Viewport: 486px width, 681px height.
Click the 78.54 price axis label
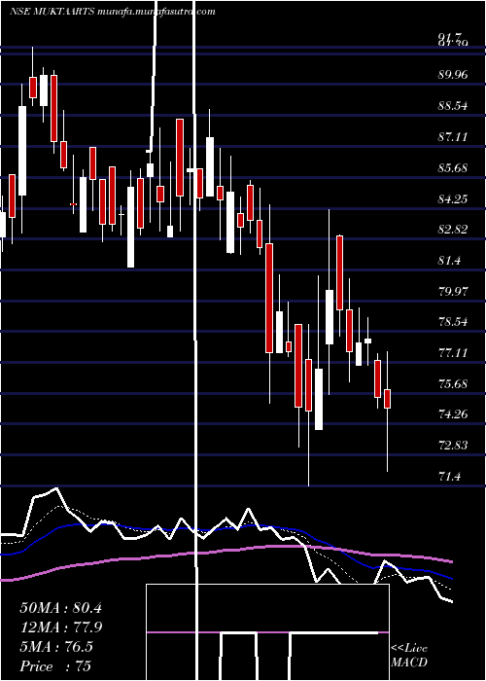click(x=453, y=322)
